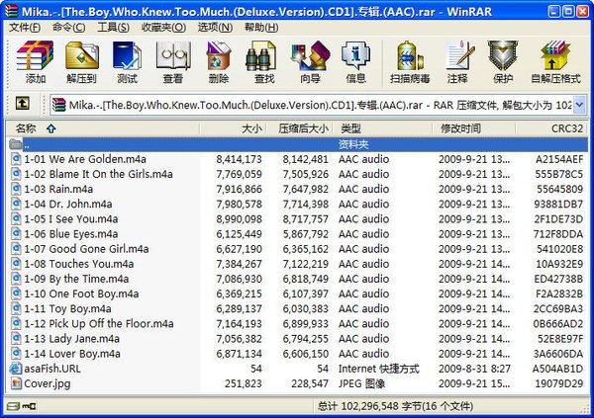Image resolution: width=594 pixels, height=418 pixels.
Task: Open the 向导 (Wizard) toolbar icon
Action: pos(310,55)
